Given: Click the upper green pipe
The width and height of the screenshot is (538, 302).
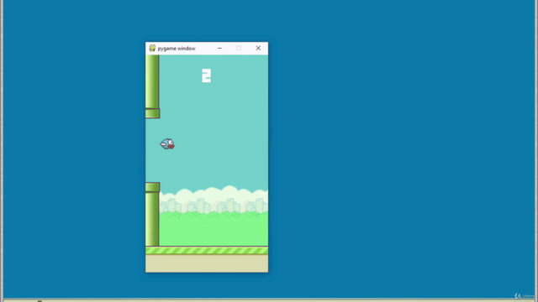Looking at the screenshot, I should coord(152,86).
